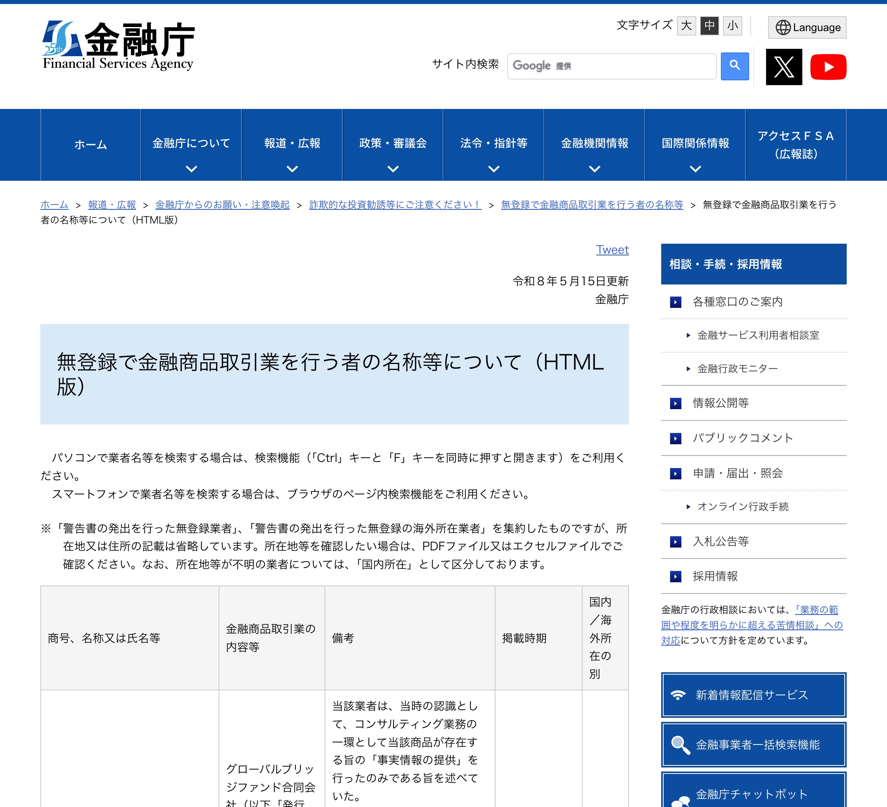
Task: Click 報道・広報 breadcrumb link
Action: click(x=112, y=205)
